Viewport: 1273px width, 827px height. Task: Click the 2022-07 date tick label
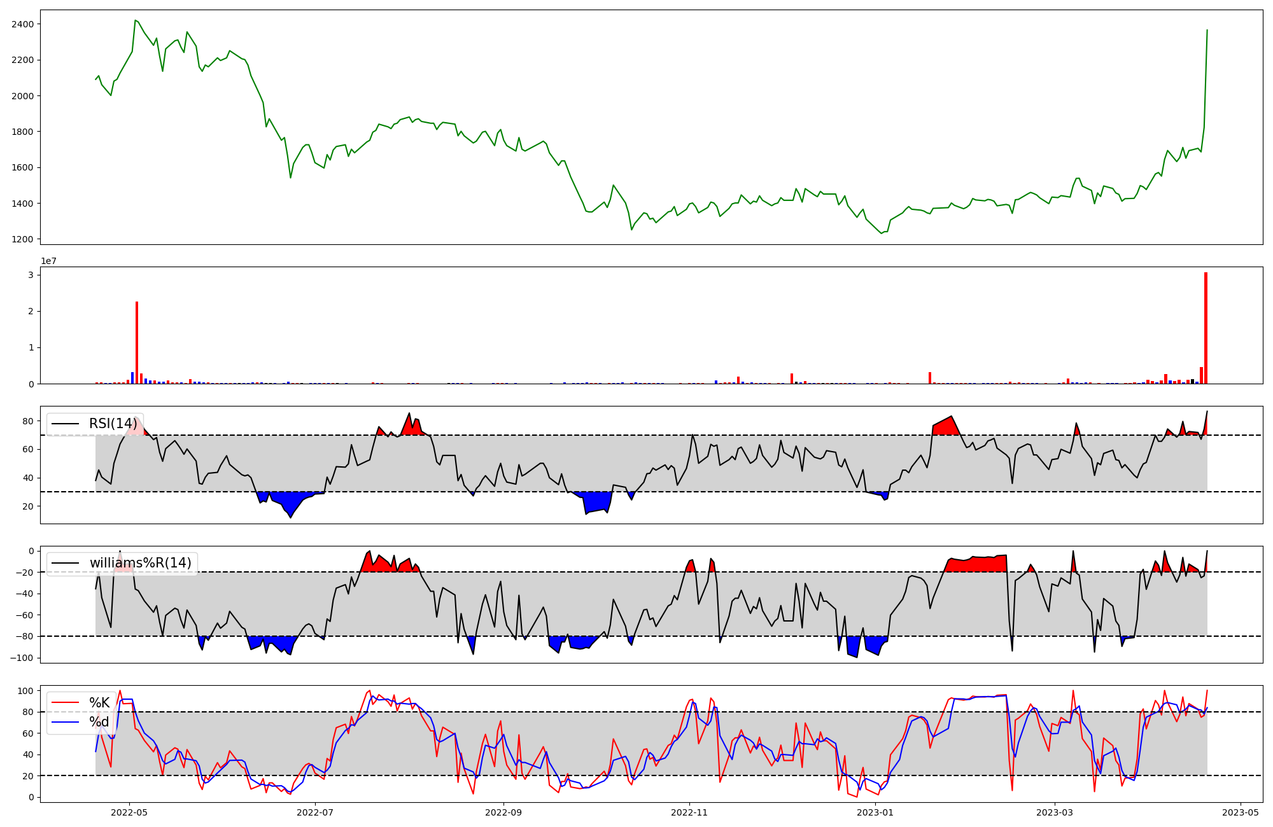[315, 812]
